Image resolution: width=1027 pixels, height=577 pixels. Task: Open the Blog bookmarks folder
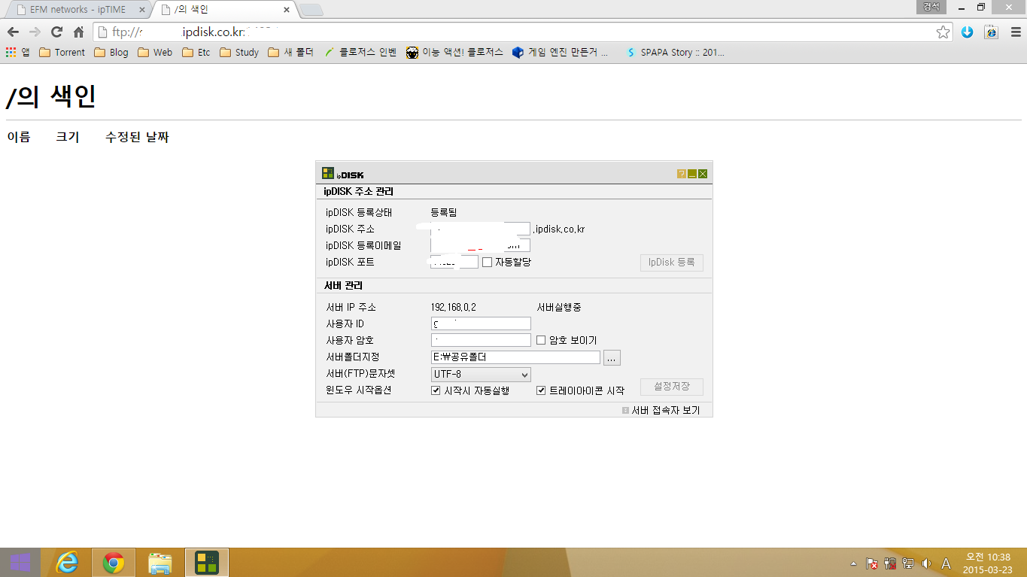tap(111, 53)
